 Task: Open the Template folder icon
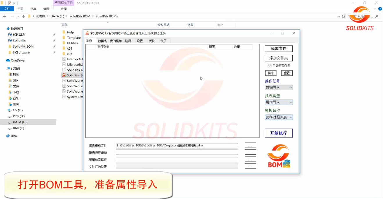point(64,38)
